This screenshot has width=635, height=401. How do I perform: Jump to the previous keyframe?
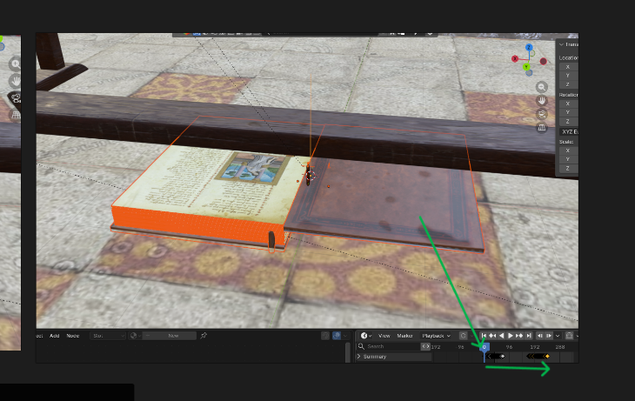pyautogui.click(x=492, y=336)
